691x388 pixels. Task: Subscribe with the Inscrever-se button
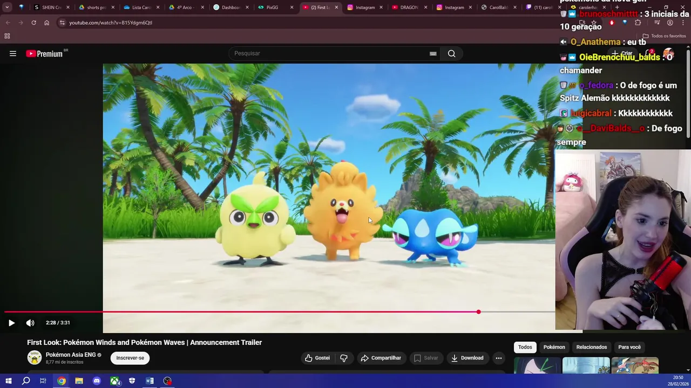[130, 358]
